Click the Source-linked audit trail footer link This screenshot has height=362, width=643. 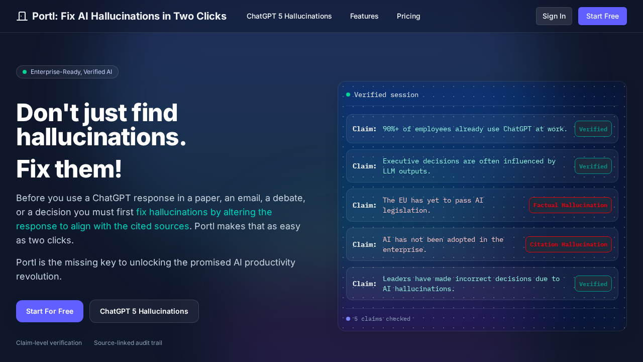click(128, 343)
